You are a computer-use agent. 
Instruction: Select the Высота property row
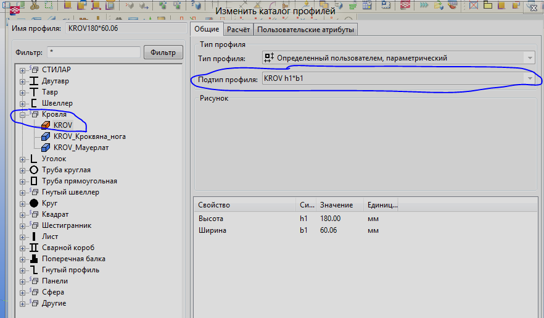[366, 219]
